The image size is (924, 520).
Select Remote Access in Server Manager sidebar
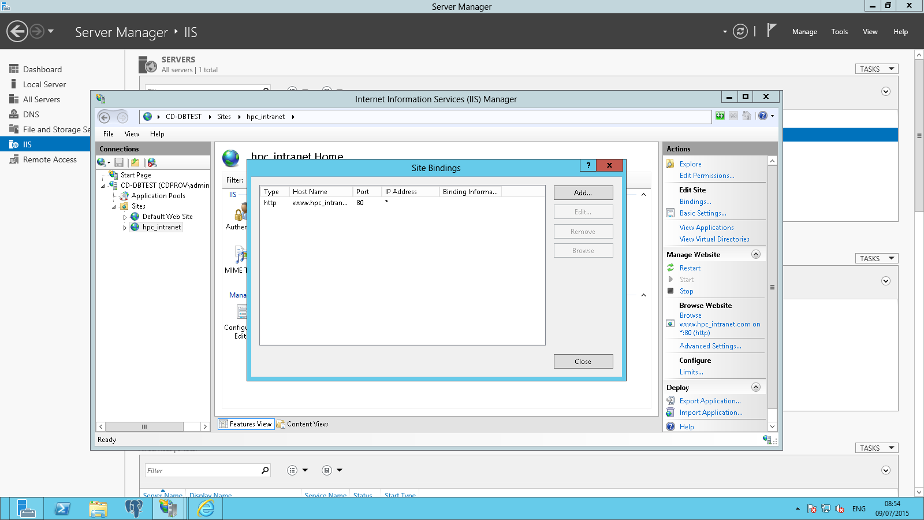(50, 159)
